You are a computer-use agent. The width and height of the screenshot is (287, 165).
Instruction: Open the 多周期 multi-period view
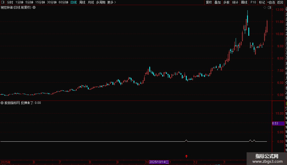101,2
